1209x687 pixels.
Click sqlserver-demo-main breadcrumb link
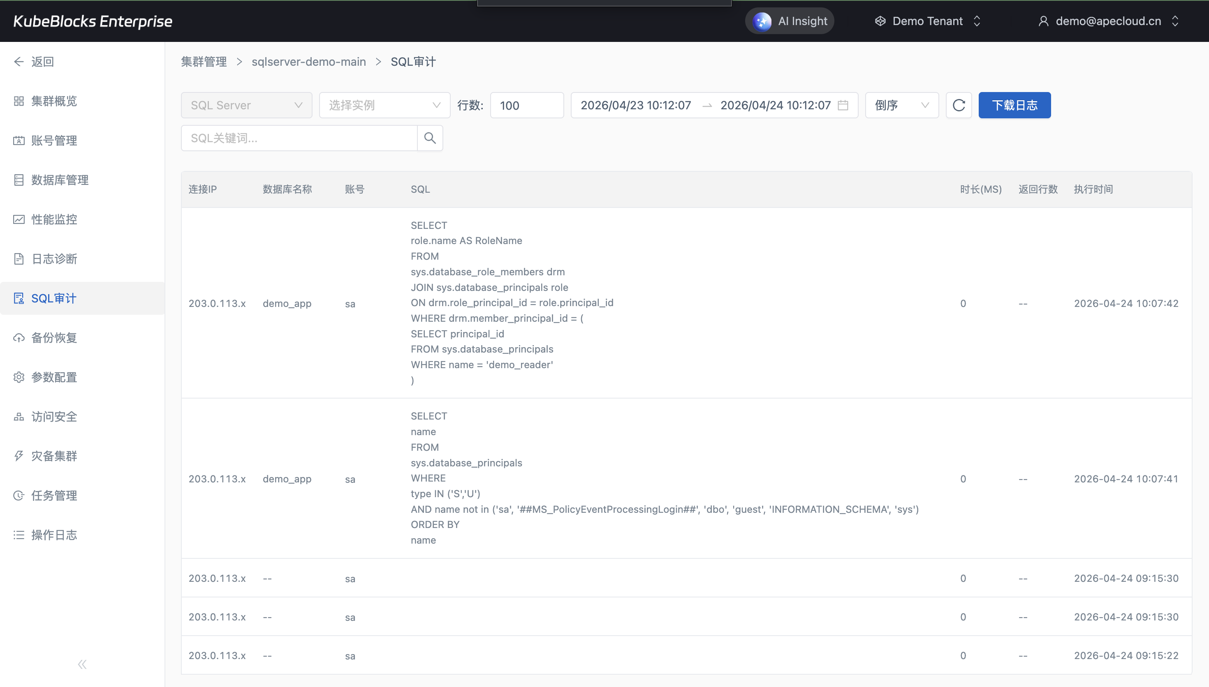[309, 62]
